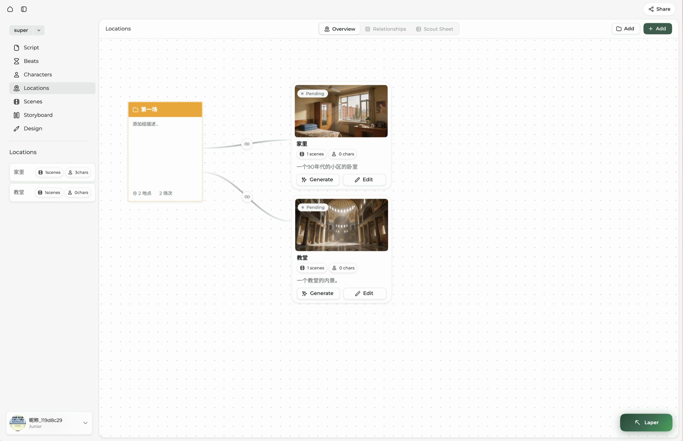This screenshot has height=441, width=683.
Task: Expand the user account chevron menu
Action: pyautogui.click(x=85, y=423)
